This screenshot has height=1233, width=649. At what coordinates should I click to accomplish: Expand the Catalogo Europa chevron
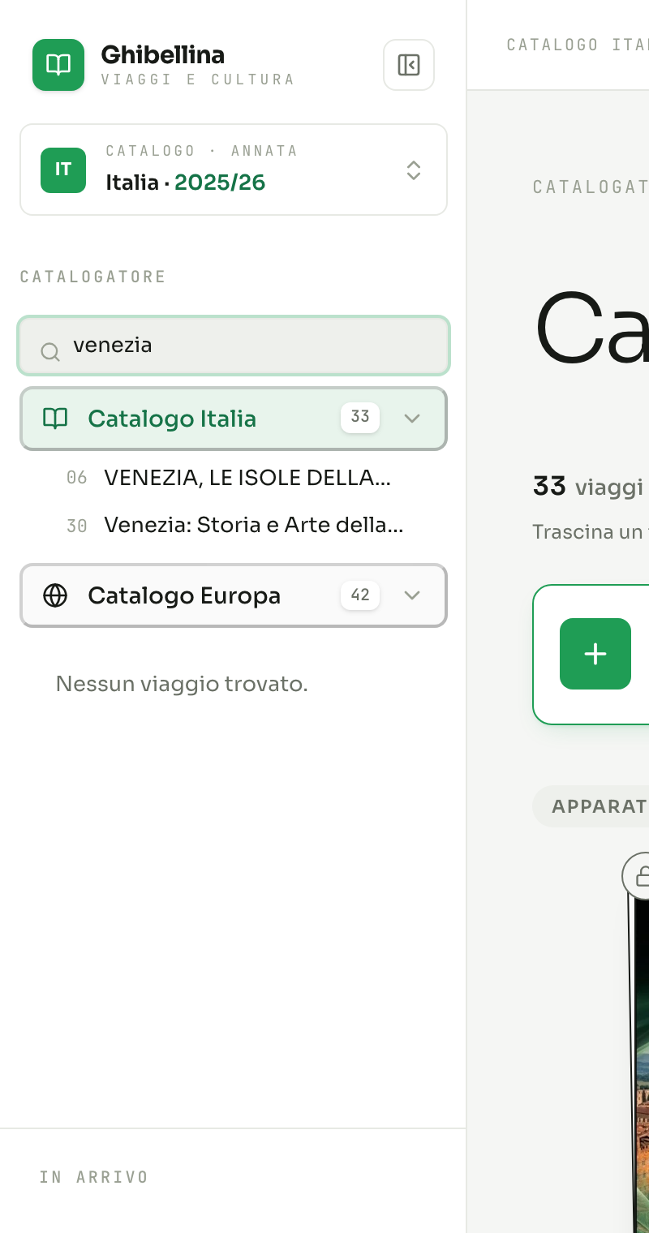412,595
